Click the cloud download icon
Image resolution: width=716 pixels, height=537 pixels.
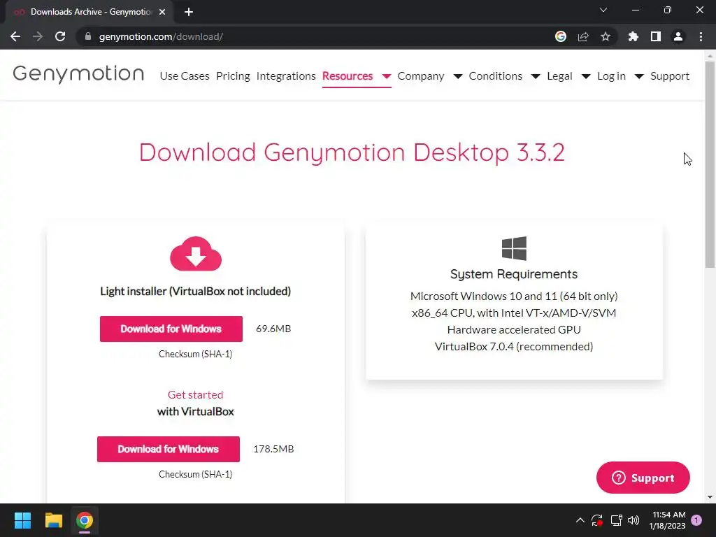click(196, 254)
